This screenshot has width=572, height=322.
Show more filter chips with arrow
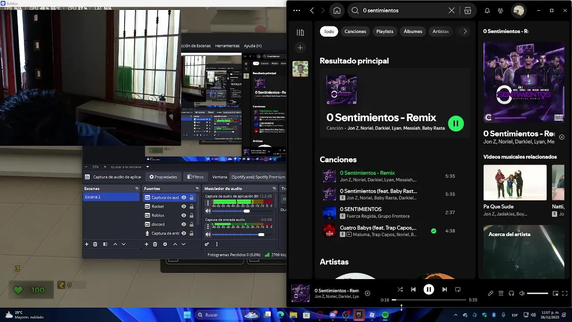coord(465,31)
